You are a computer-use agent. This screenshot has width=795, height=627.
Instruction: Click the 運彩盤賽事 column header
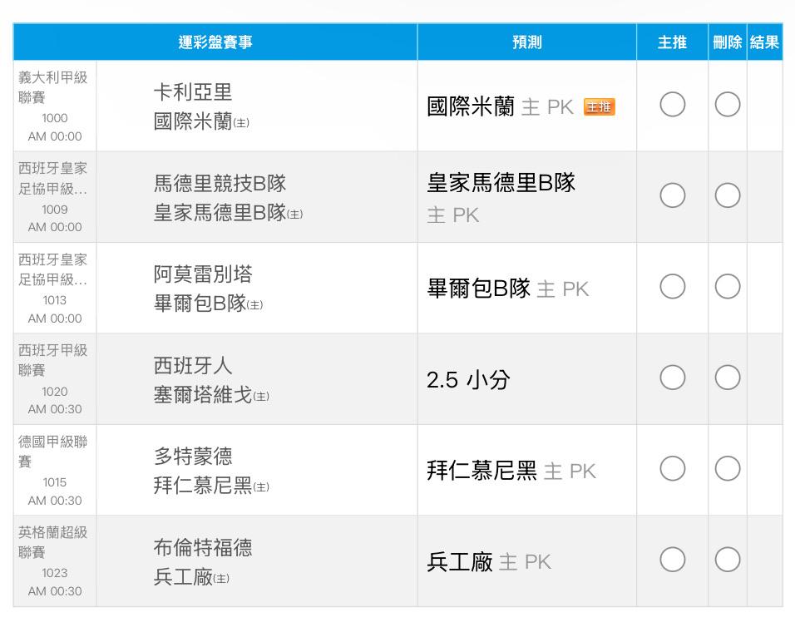pos(215,42)
